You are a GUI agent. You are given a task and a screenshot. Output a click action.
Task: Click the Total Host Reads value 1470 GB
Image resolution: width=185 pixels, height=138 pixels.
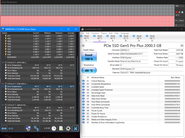coord(176,50)
